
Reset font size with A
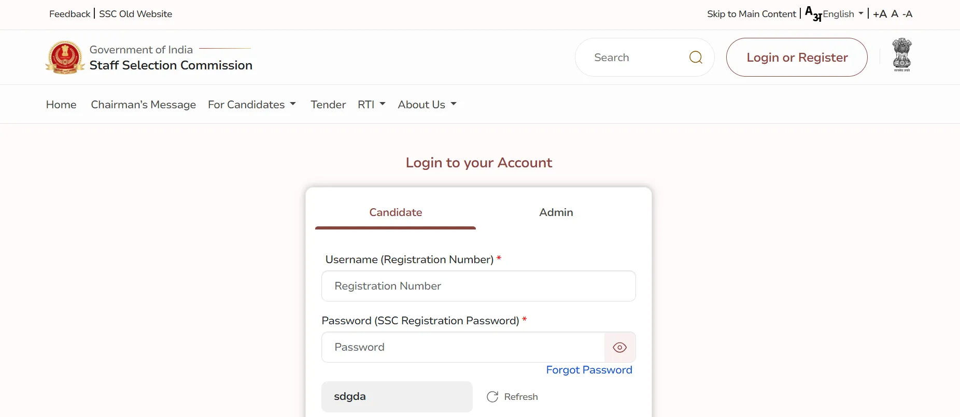coord(895,14)
